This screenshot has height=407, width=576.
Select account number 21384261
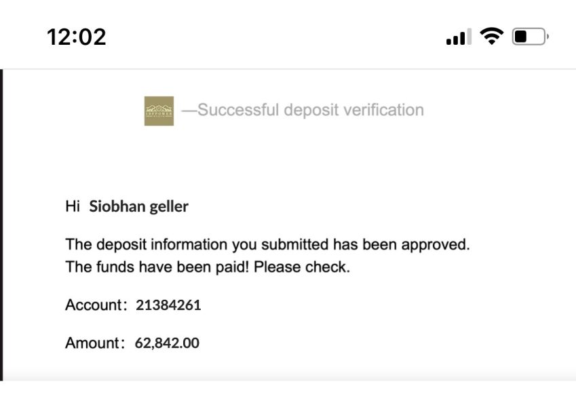[x=168, y=305]
